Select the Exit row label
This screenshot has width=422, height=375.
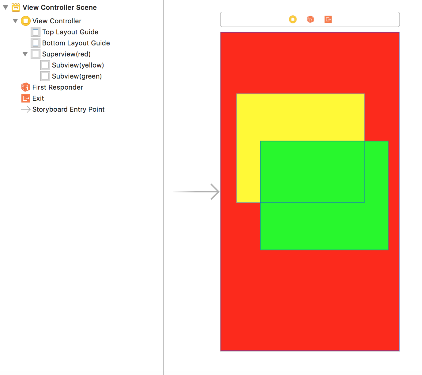(38, 98)
